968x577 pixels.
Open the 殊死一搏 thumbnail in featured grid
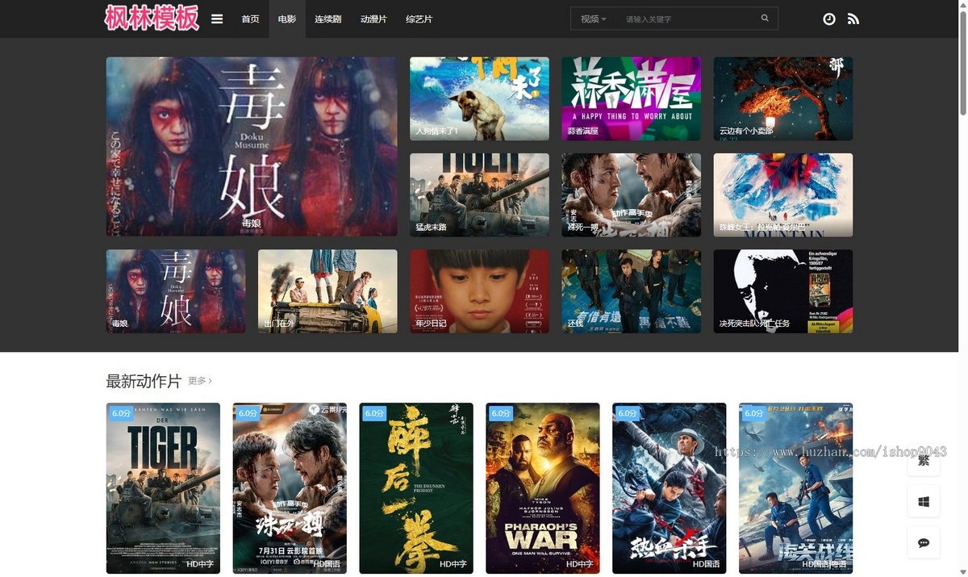coord(631,194)
